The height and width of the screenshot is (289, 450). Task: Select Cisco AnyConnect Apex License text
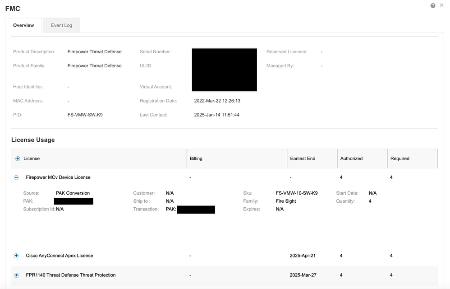click(60, 256)
